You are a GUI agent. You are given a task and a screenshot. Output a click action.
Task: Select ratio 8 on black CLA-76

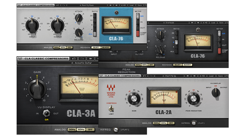176,42
